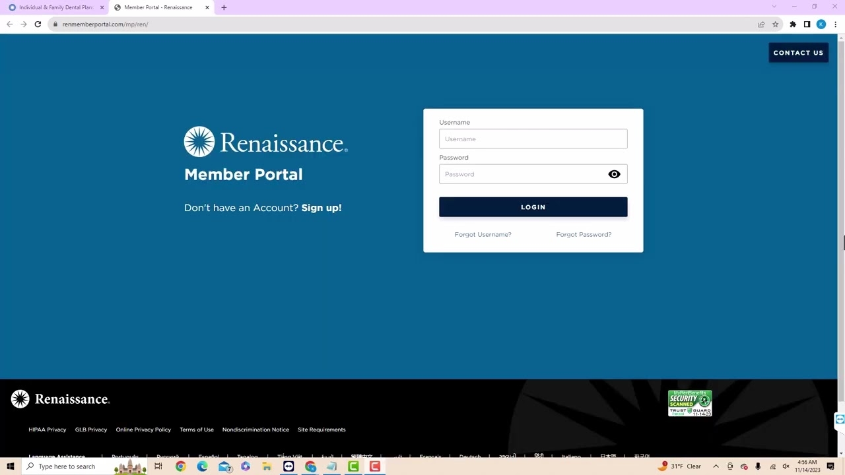Screen dimensions: 845x475
Task: Launch Camtasia from the taskbar
Action: tap(353, 466)
